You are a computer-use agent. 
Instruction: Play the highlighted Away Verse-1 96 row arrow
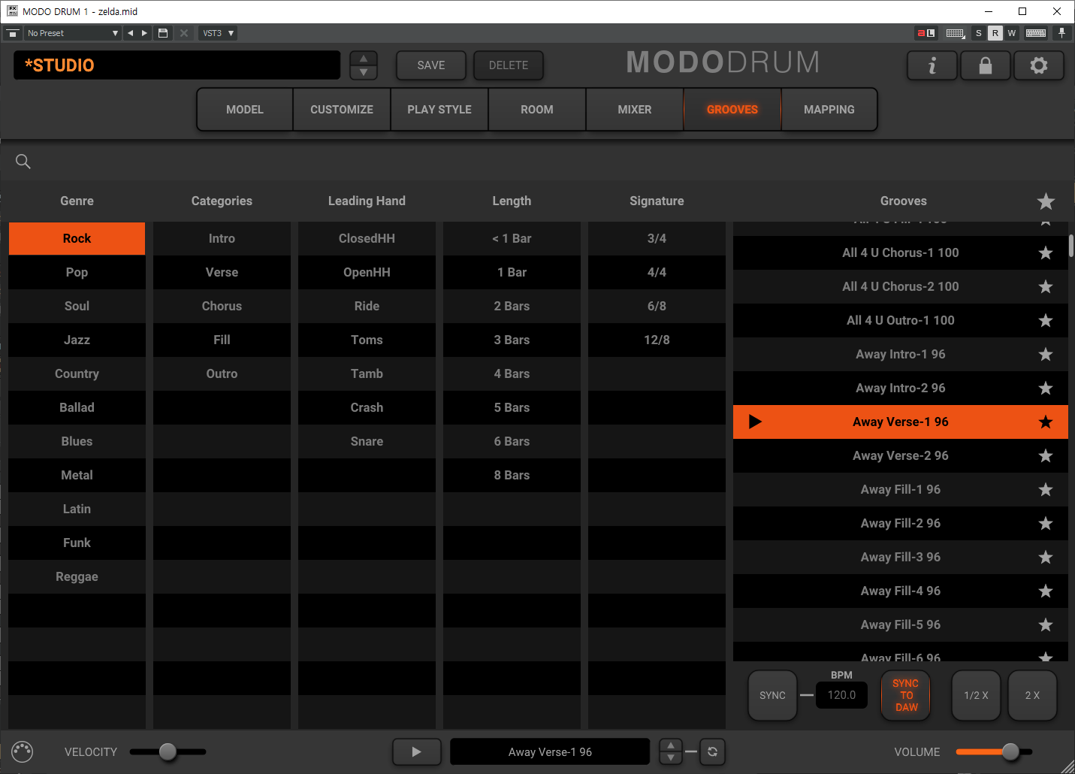click(x=755, y=422)
